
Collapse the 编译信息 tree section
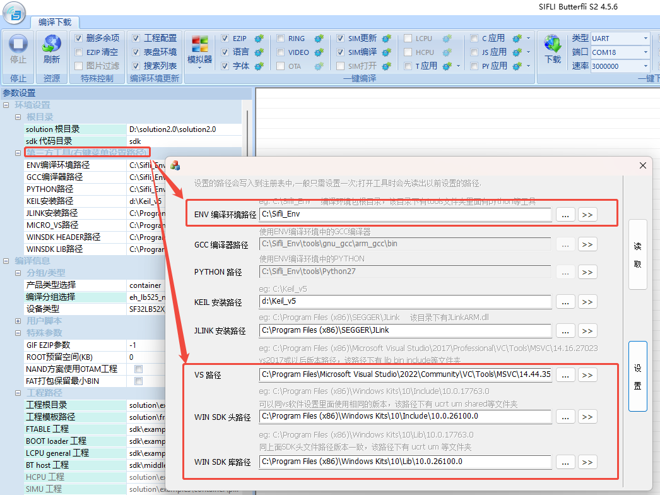click(x=6, y=261)
